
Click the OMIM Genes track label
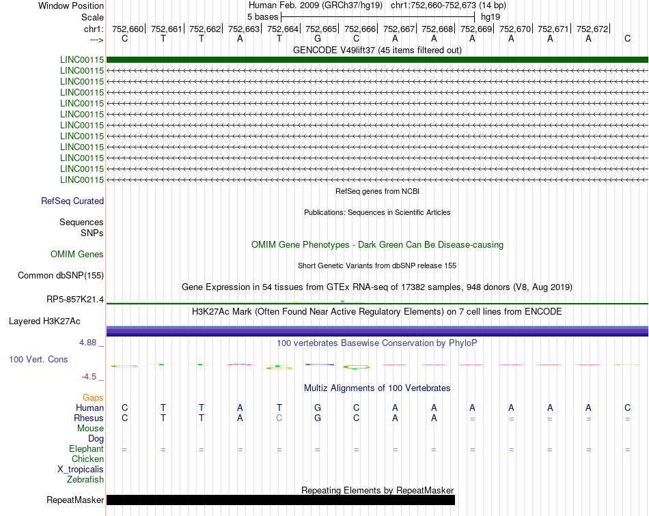coord(77,255)
